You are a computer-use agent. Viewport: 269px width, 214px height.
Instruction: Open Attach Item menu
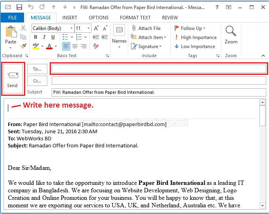pos(149,37)
